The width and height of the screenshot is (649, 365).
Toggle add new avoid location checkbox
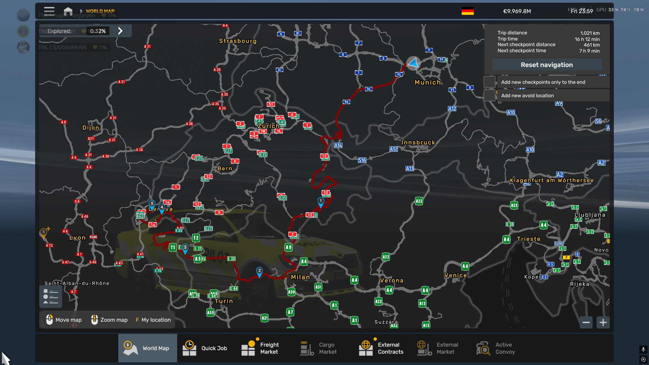489,95
